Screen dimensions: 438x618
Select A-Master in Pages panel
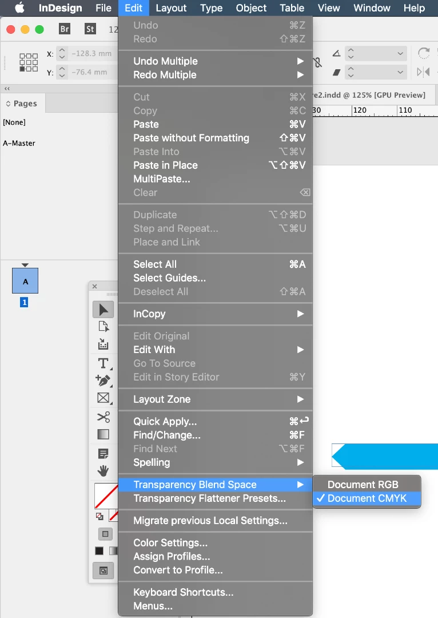[19, 143]
